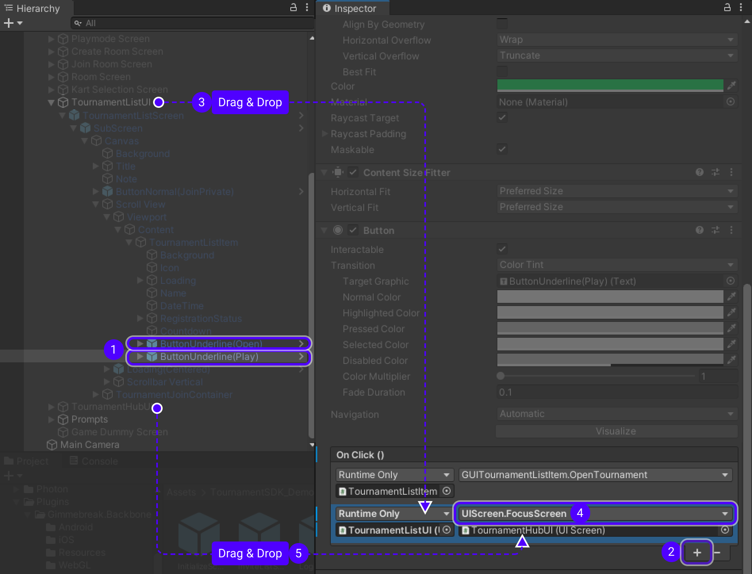This screenshot has height=574, width=752.
Task: Click the Color field eyedropper icon
Action: pos(731,86)
